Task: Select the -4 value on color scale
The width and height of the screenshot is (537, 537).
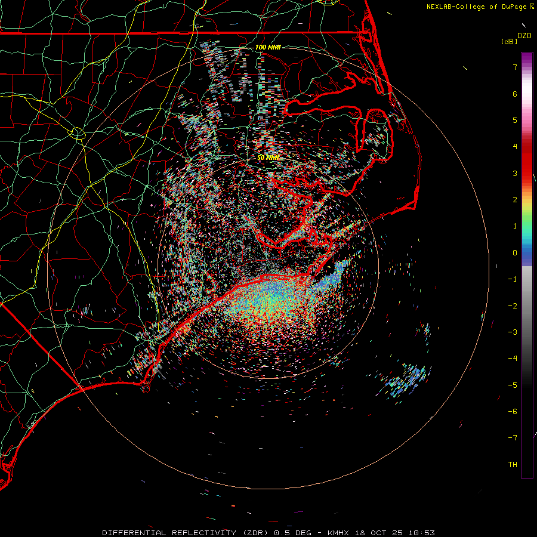Action: click(513, 359)
